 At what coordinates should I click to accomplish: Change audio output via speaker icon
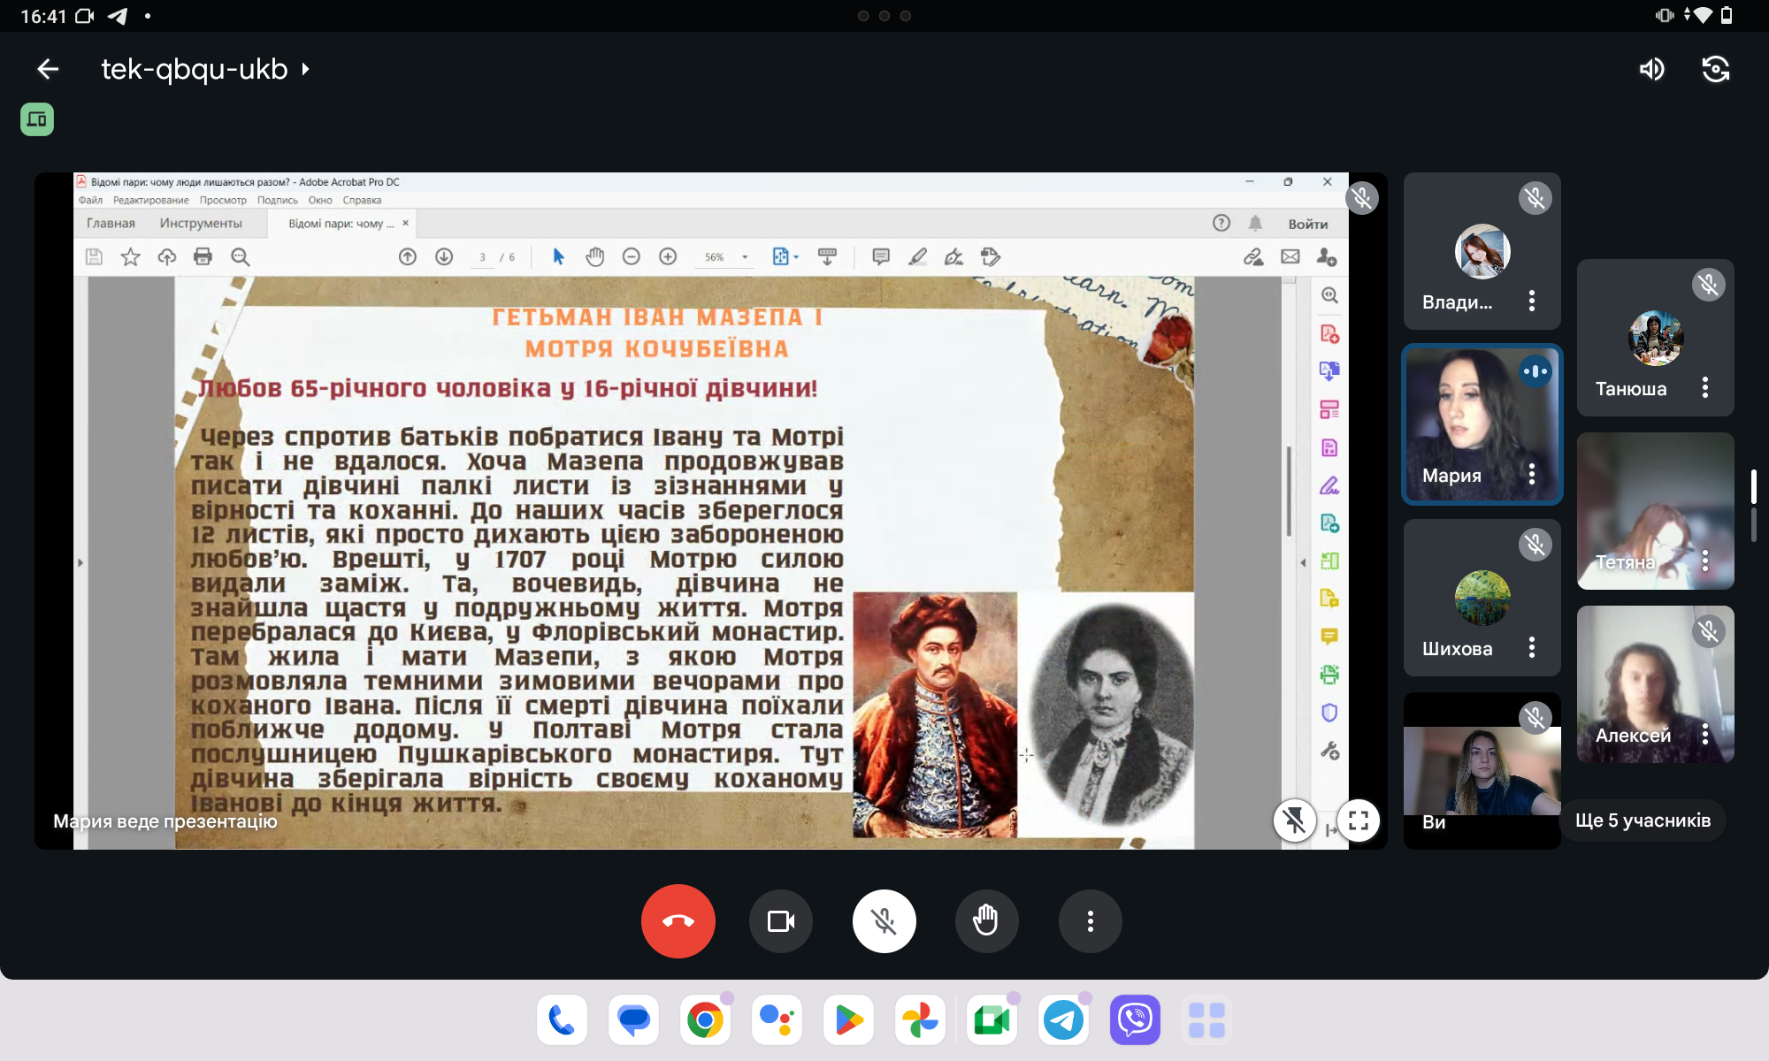click(x=1651, y=69)
